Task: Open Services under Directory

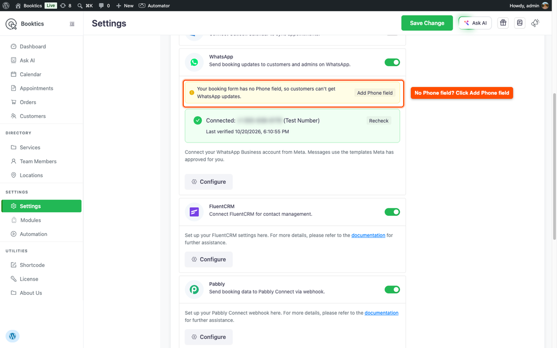Action: pyautogui.click(x=30, y=147)
